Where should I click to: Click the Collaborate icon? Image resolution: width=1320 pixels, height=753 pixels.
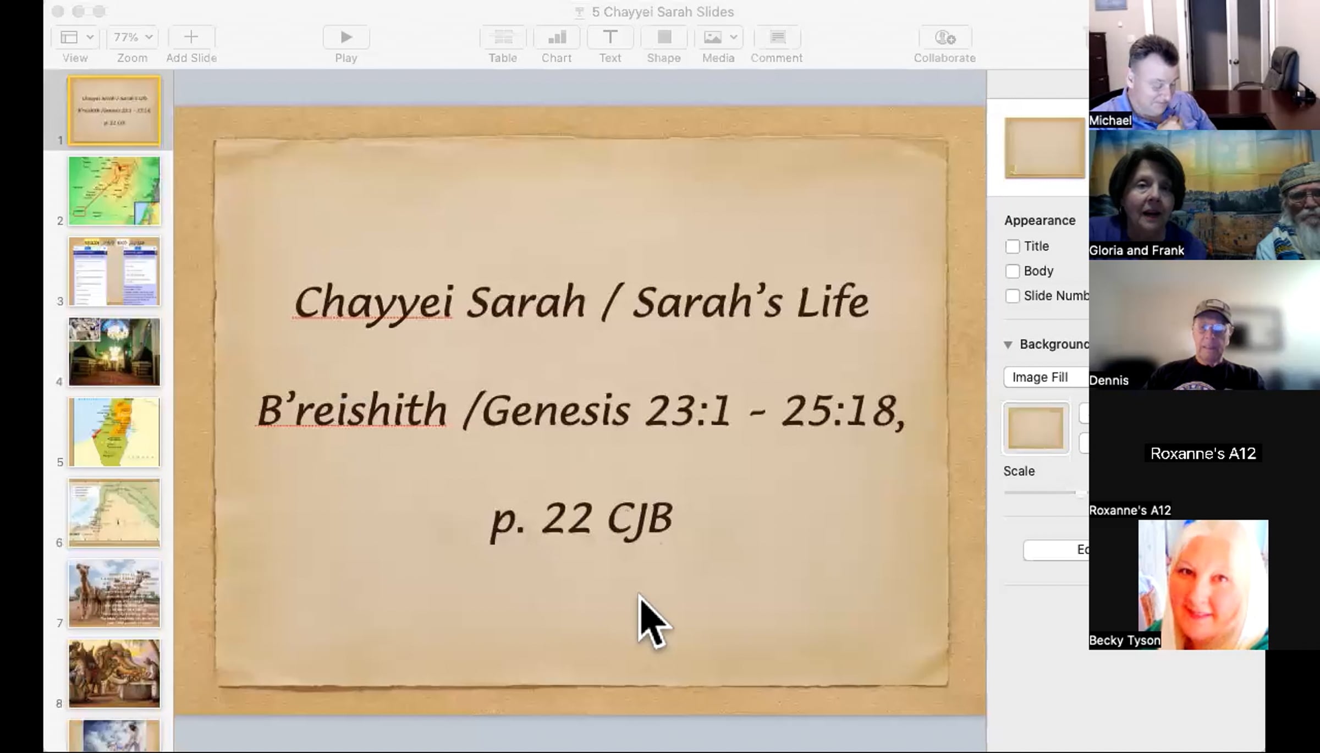pyautogui.click(x=944, y=37)
